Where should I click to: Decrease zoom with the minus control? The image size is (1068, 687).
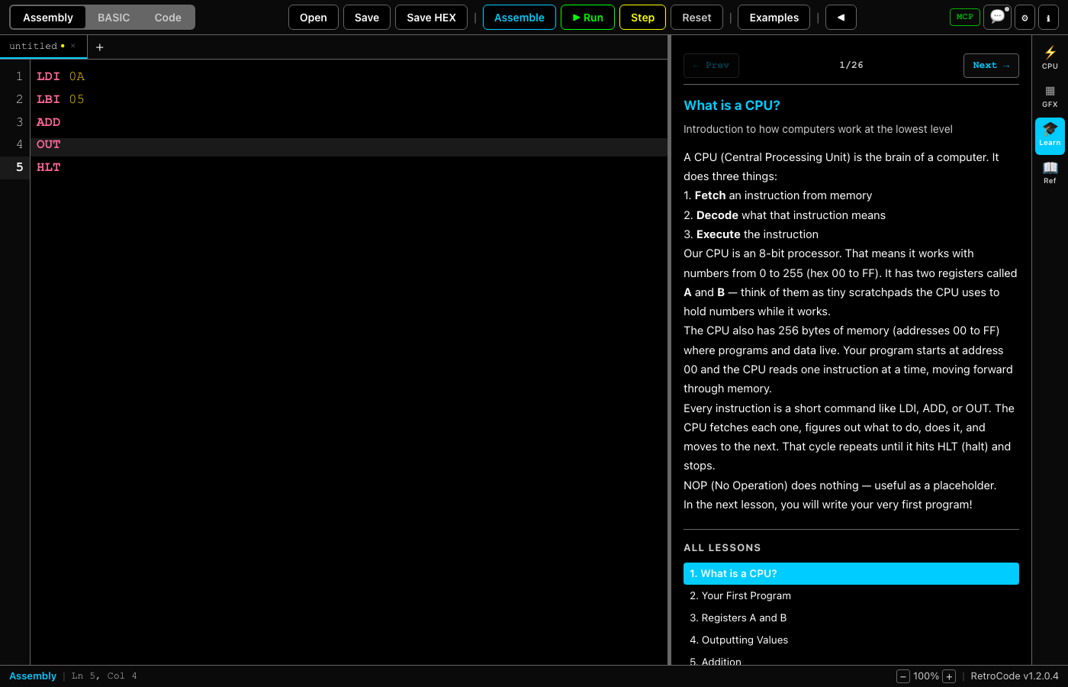point(902,676)
